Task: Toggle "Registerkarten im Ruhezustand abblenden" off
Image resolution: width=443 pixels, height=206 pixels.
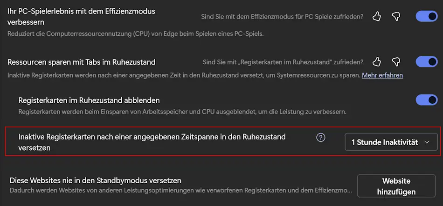Action: tap(427, 100)
